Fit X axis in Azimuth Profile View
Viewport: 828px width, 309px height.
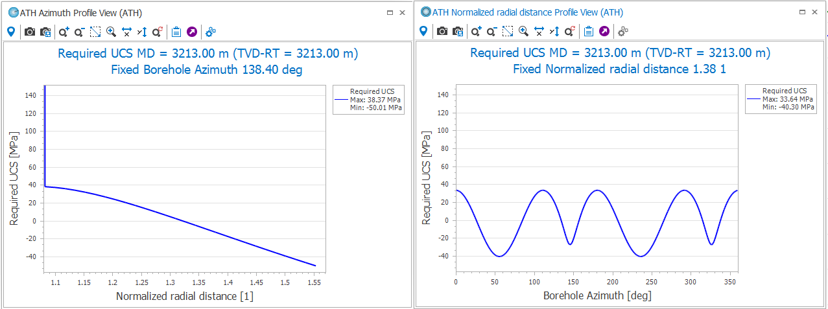pyautogui.click(x=127, y=31)
